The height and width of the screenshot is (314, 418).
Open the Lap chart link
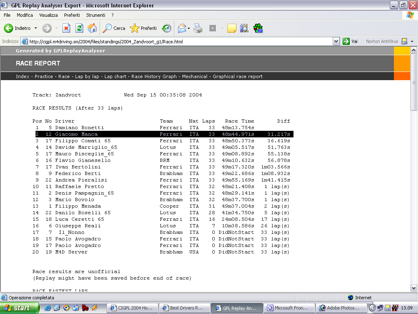tap(115, 76)
